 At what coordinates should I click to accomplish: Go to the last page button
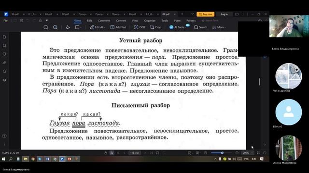151,153
